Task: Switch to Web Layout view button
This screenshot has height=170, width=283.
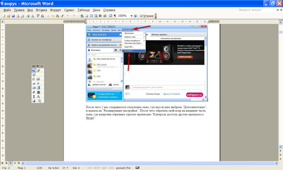Action: coord(6,163)
